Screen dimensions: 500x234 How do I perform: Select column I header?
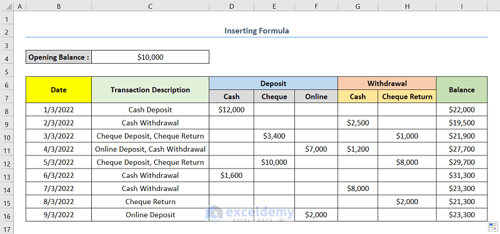[x=462, y=6]
